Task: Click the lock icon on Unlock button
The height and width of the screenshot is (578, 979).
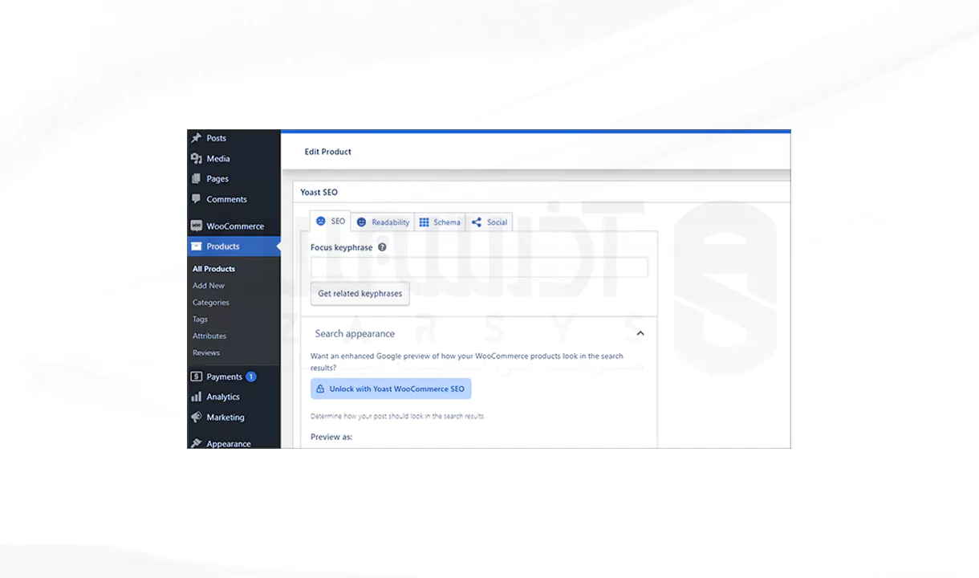Action: (320, 389)
